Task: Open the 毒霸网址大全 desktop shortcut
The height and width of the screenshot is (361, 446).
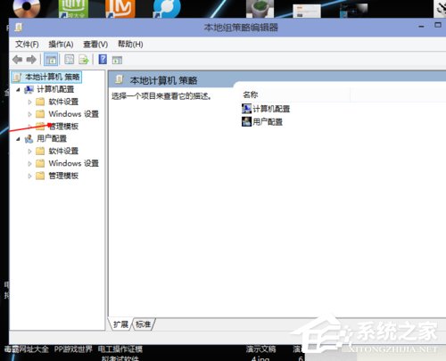Action: [27, 349]
